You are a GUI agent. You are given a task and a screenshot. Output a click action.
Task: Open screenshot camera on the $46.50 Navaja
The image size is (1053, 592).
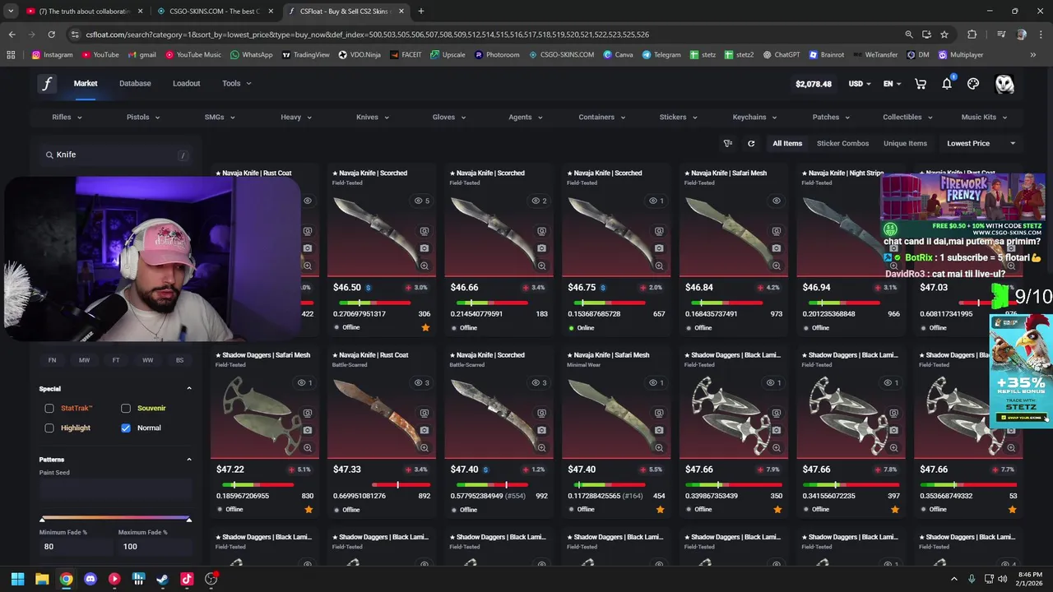coord(424,248)
